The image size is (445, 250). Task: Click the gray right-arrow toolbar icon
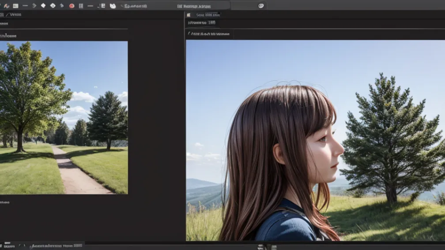tap(34, 6)
